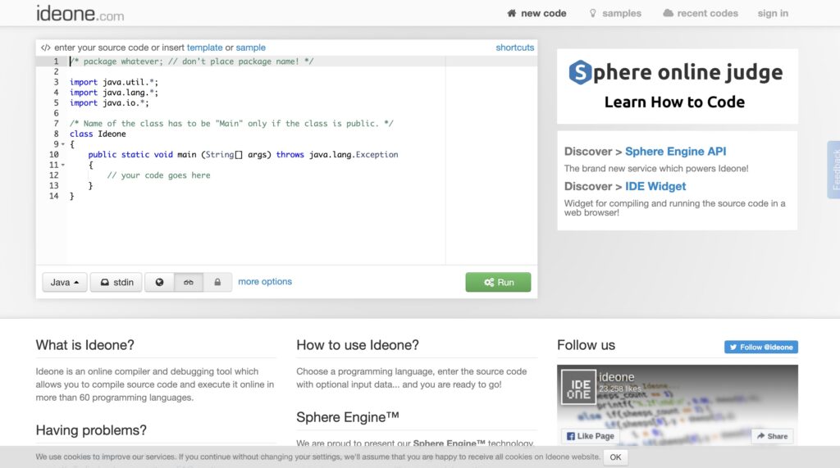Screen dimensions: 840x468
Task: Open the samples menu item
Action: tap(615, 13)
